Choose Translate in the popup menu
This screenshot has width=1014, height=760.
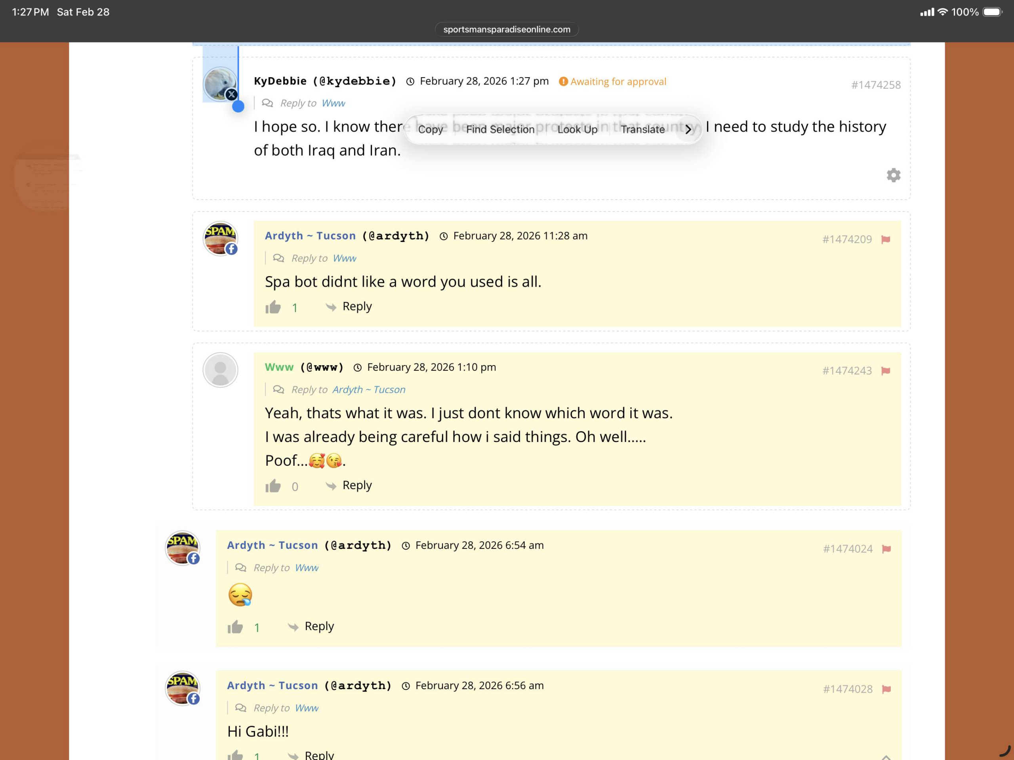(643, 129)
